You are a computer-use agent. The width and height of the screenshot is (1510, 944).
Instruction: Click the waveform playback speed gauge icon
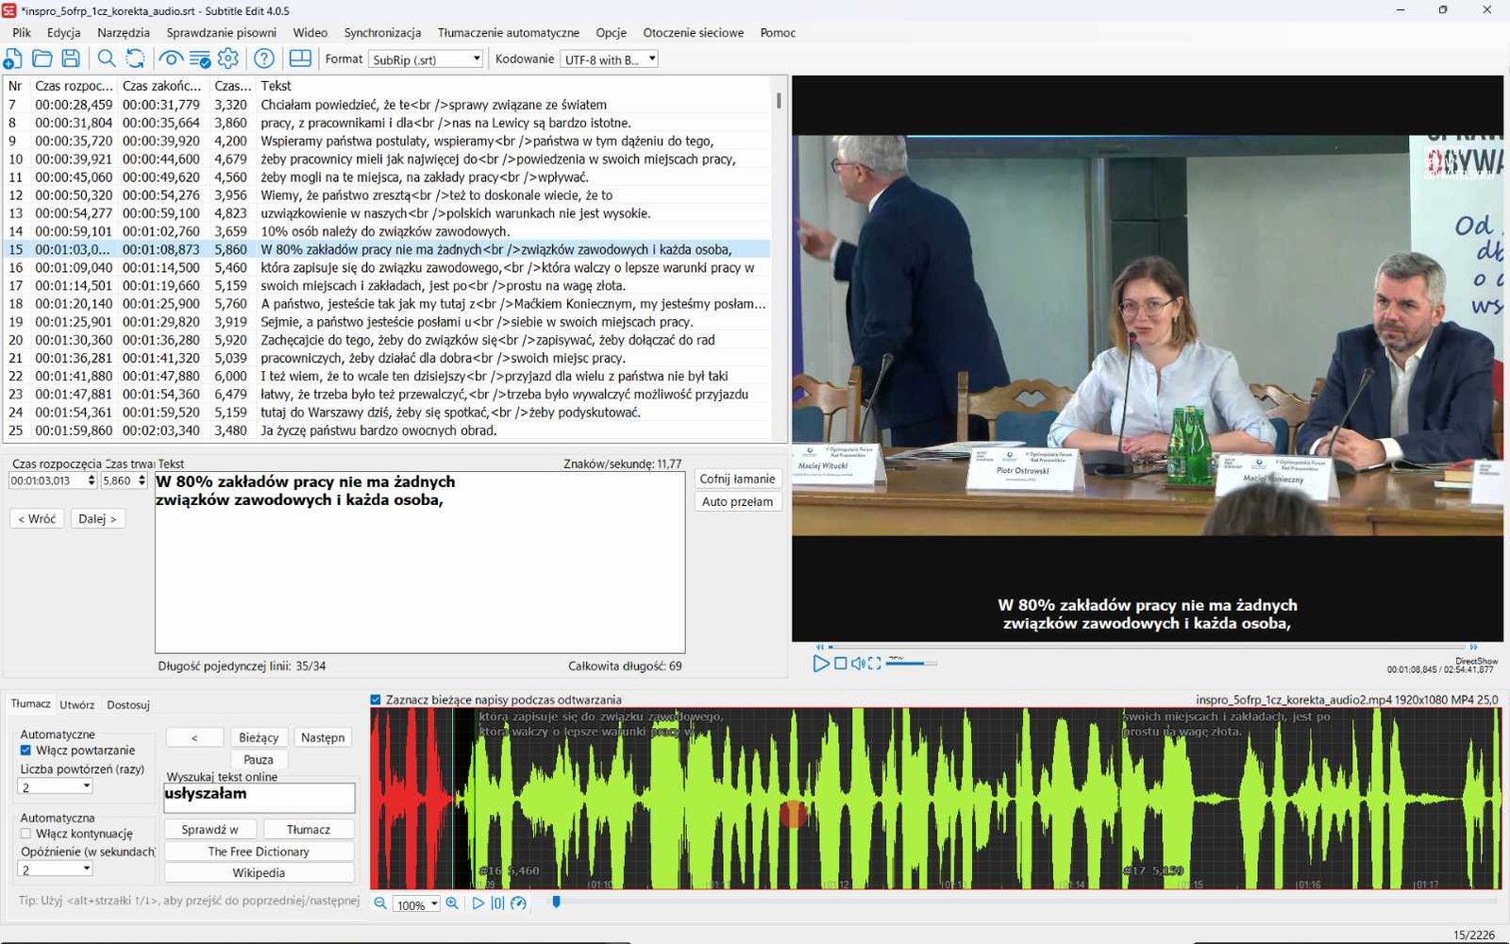coord(518,903)
